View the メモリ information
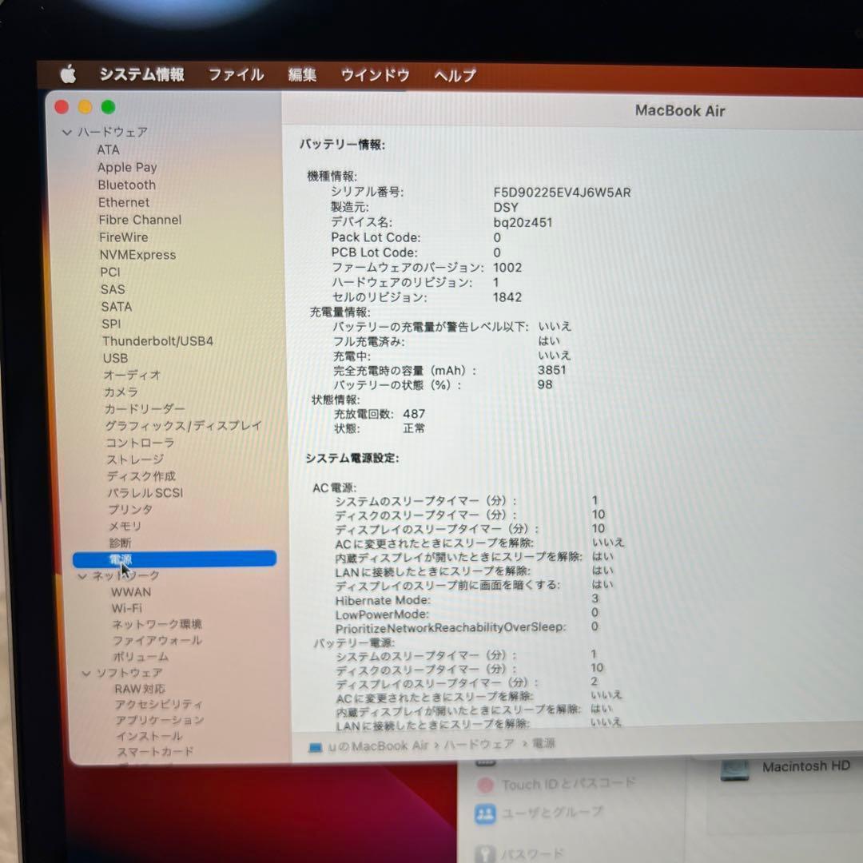The image size is (863, 863). (x=124, y=527)
